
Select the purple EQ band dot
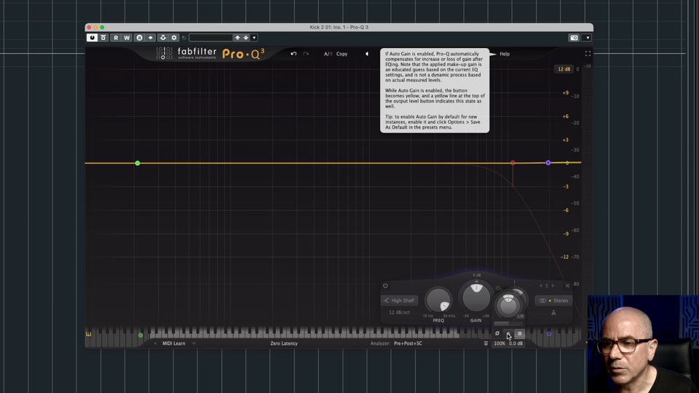[x=548, y=163]
